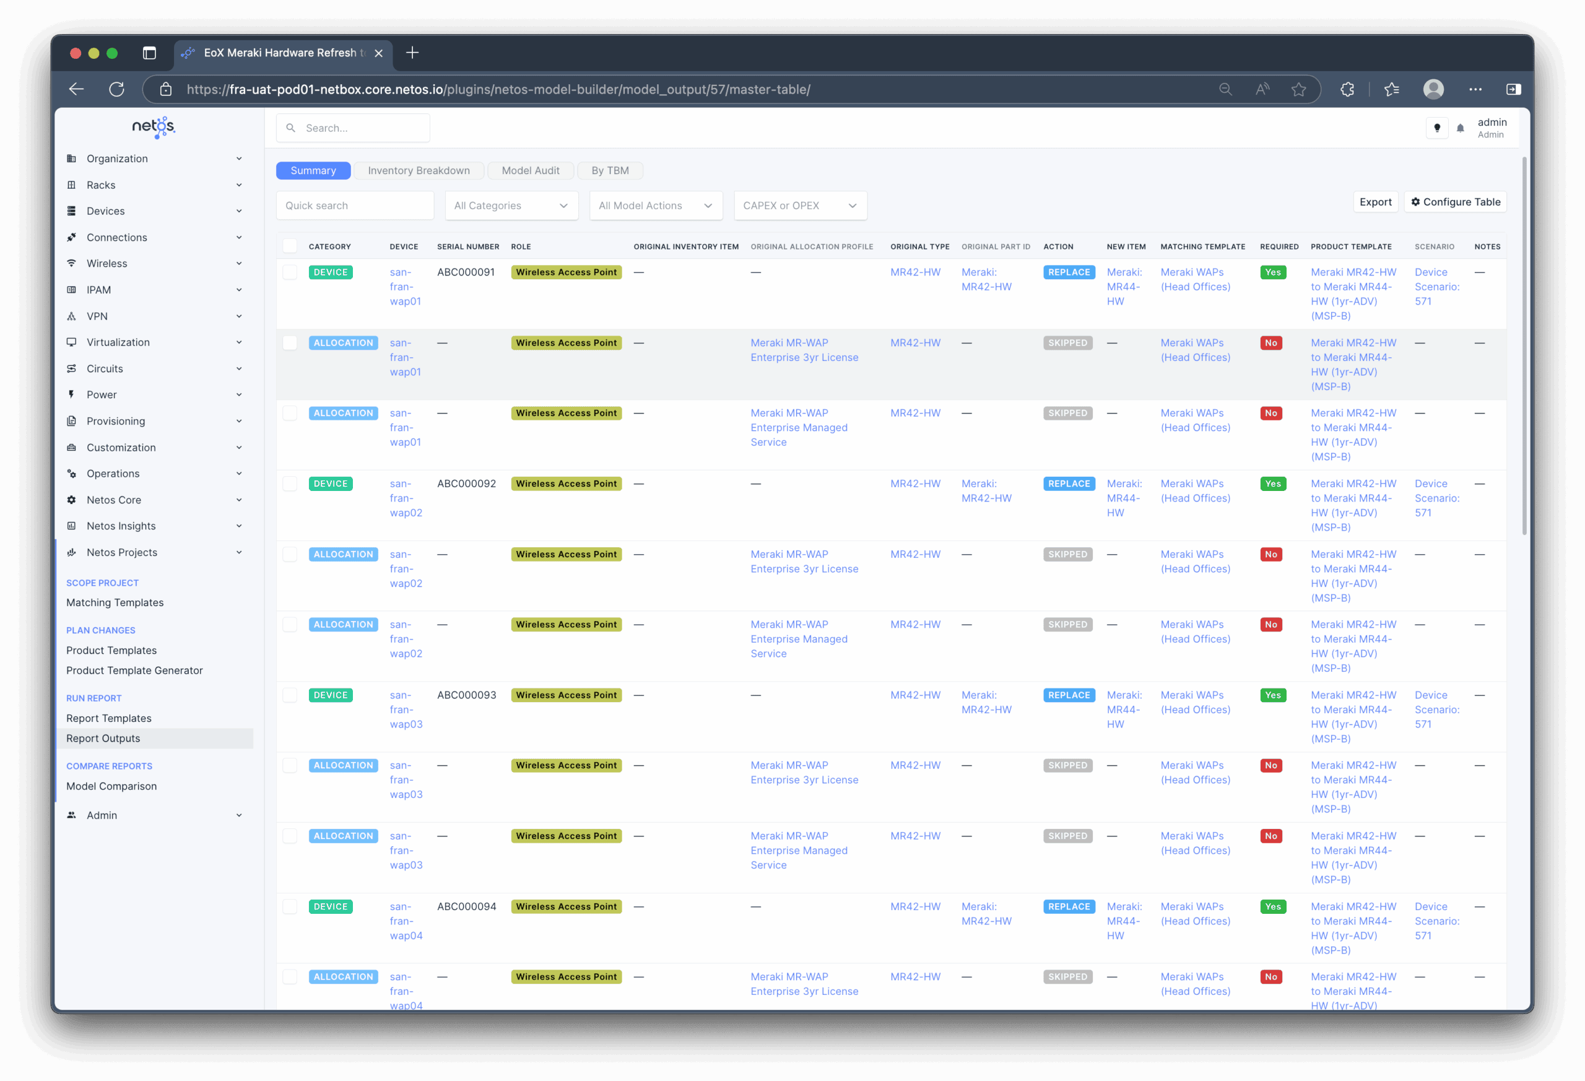This screenshot has height=1081, width=1585.
Task: Reload the page with the refresh icon
Action: pos(116,89)
